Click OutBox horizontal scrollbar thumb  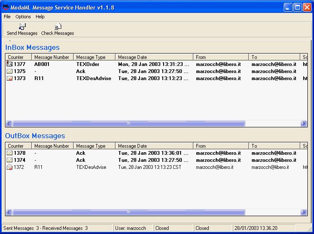click(128, 212)
